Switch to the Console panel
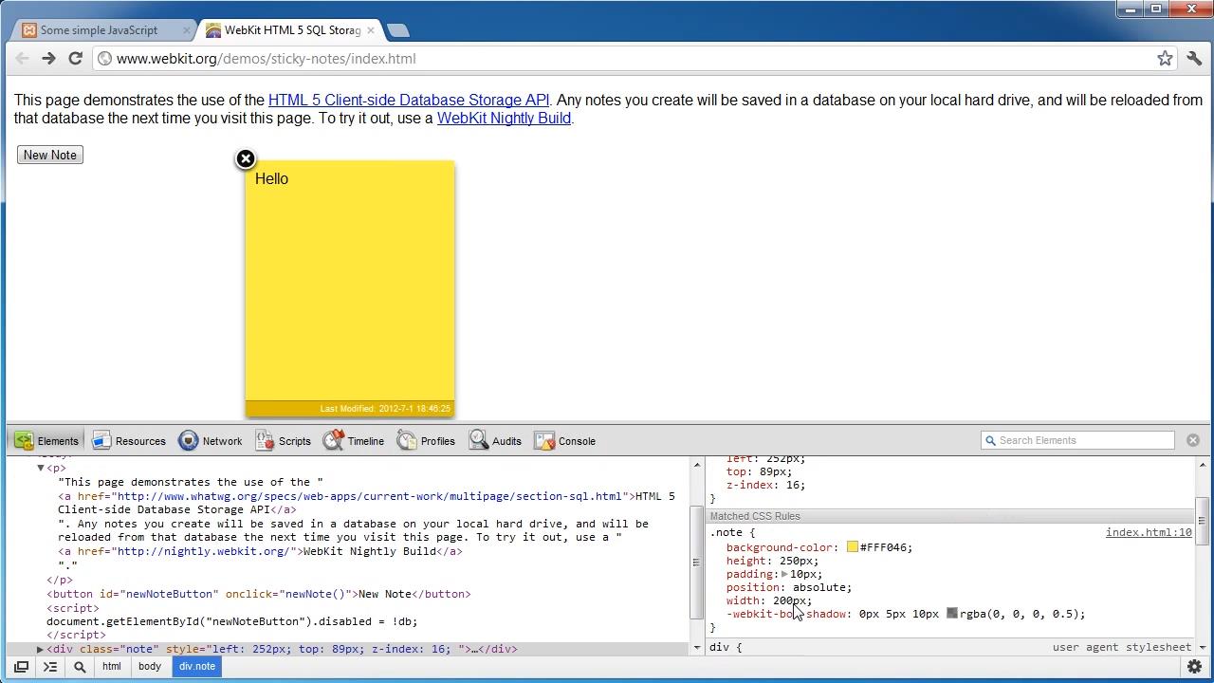Image resolution: width=1214 pixels, height=683 pixels. (565, 441)
